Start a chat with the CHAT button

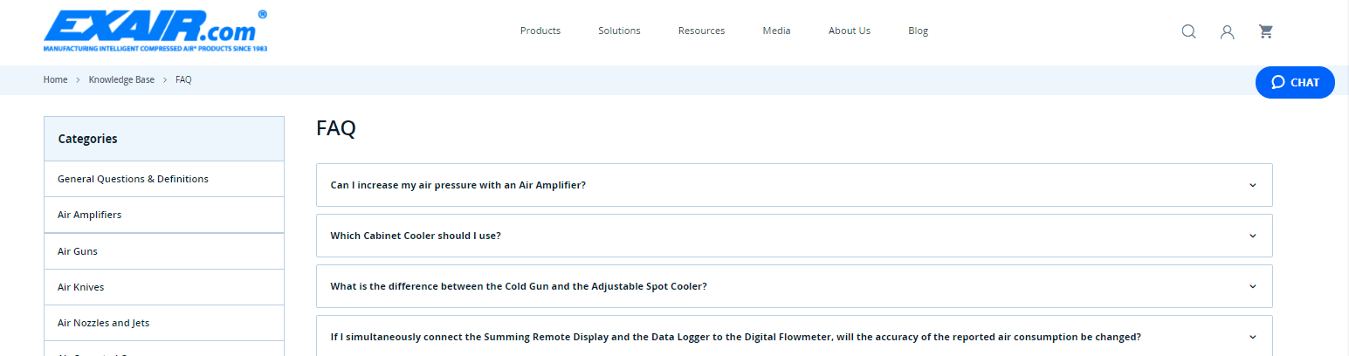coord(1295,82)
